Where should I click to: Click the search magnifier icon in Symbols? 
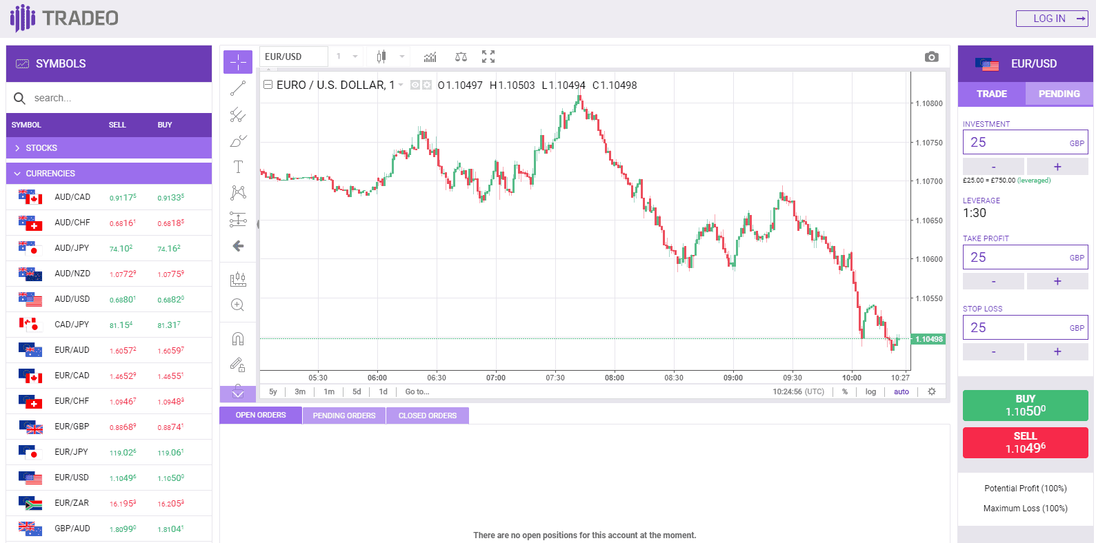(x=20, y=99)
